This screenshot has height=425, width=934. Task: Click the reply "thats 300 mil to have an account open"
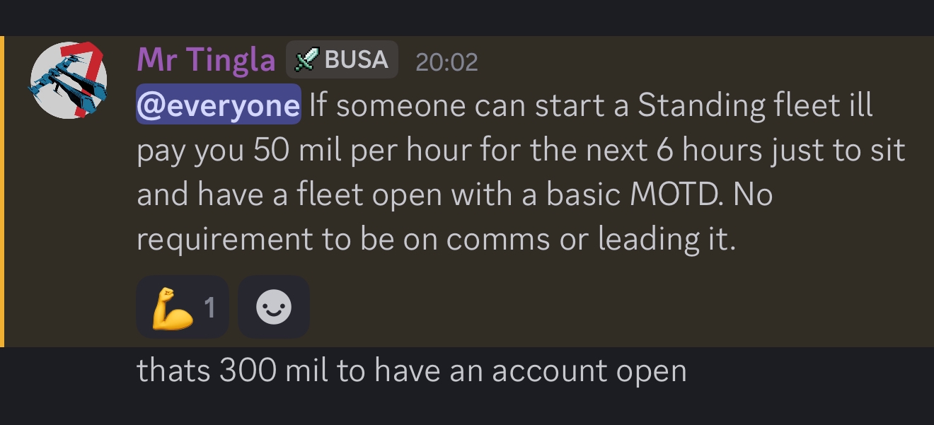click(x=411, y=371)
